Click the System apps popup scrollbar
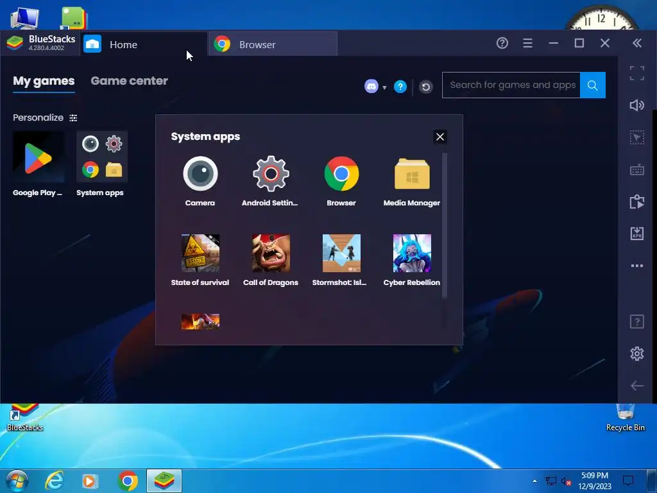657x493 pixels. (x=444, y=226)
